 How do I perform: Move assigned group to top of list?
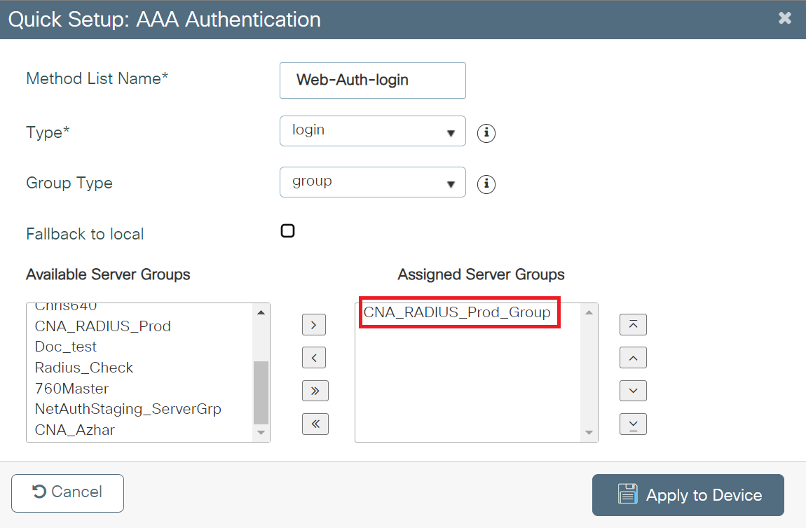click(633, 325)
